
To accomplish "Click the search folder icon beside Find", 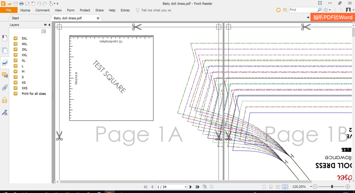I will 285,10.
